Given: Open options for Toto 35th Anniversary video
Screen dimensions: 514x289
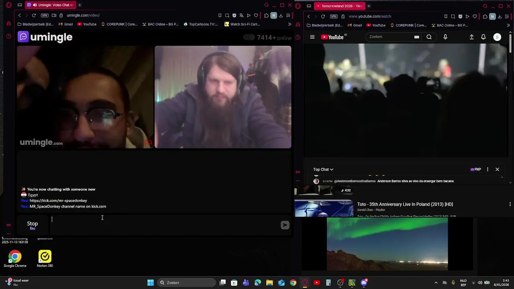Looking at the screenshot, I should tap(510, 204).
